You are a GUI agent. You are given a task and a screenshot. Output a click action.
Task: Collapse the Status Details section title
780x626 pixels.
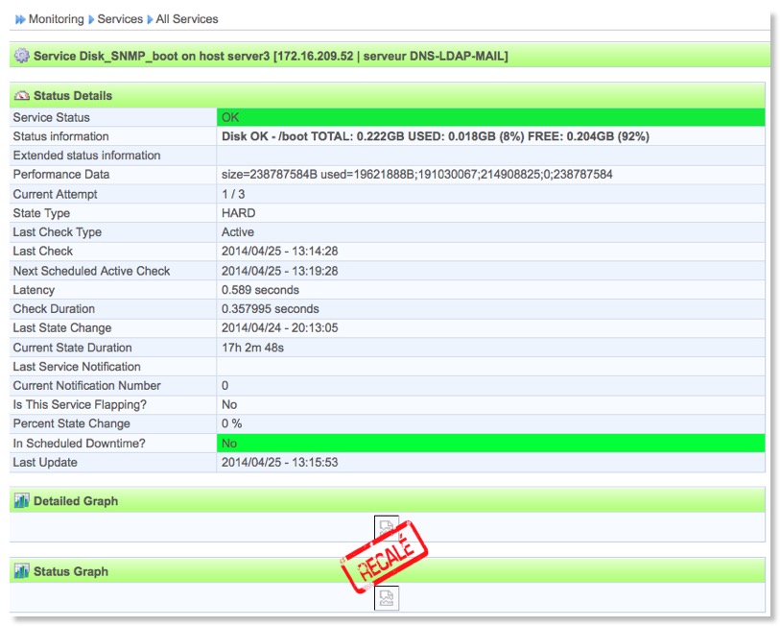[73, 96]
